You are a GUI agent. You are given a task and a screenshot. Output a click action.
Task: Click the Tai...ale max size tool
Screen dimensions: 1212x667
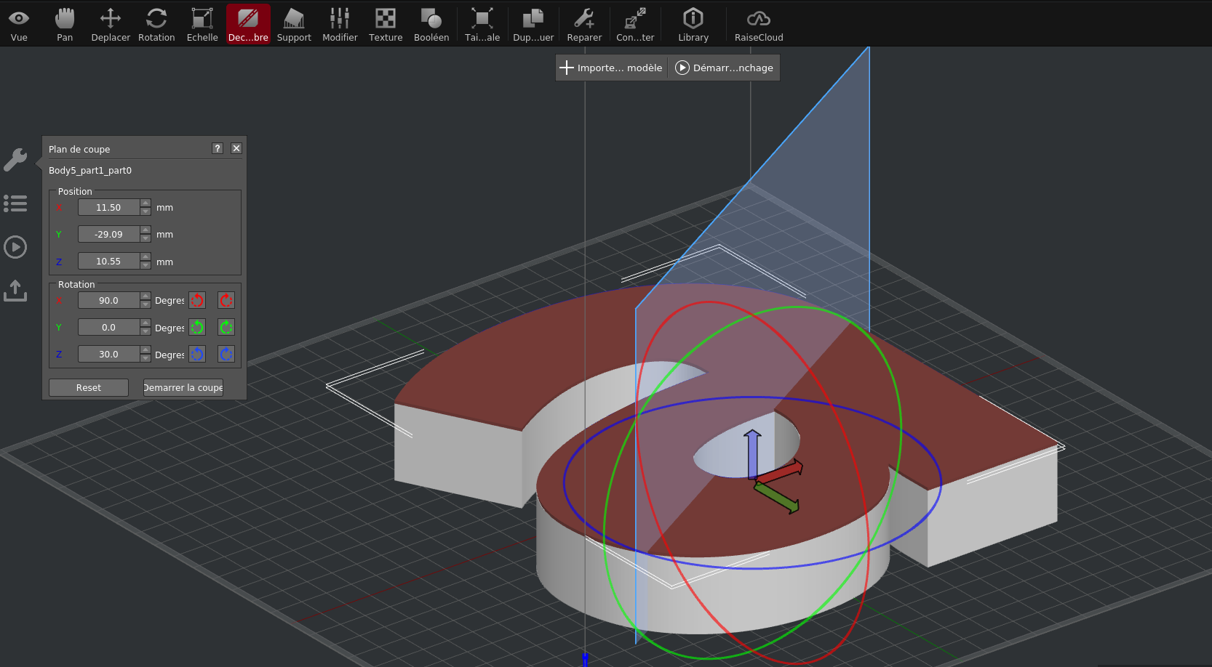pyautogui.click(x=482, y=25)
